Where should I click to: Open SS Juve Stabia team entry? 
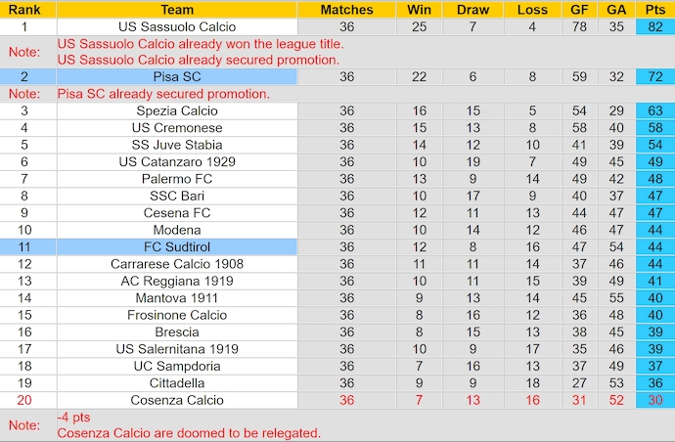[x=177, y=145]
